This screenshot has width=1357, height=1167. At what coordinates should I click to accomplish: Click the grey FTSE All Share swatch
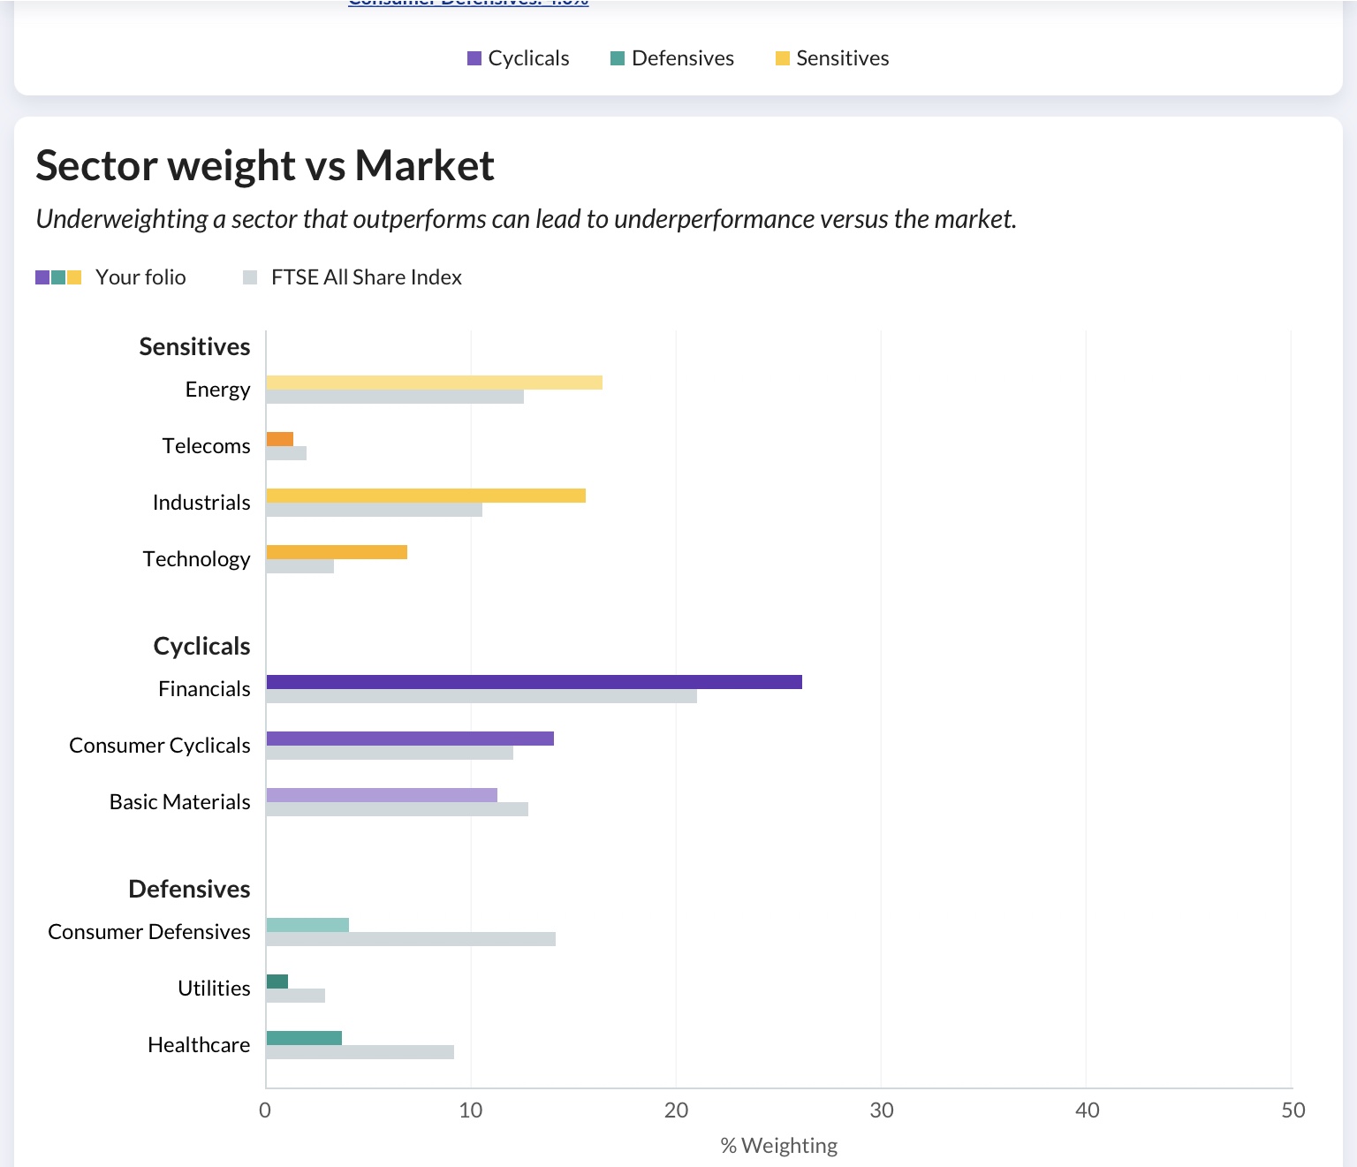250,277
